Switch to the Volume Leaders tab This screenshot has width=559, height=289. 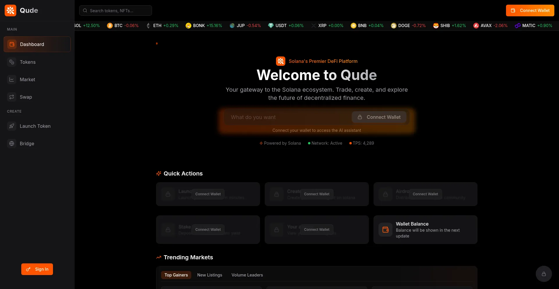click(x=247, y=275)
